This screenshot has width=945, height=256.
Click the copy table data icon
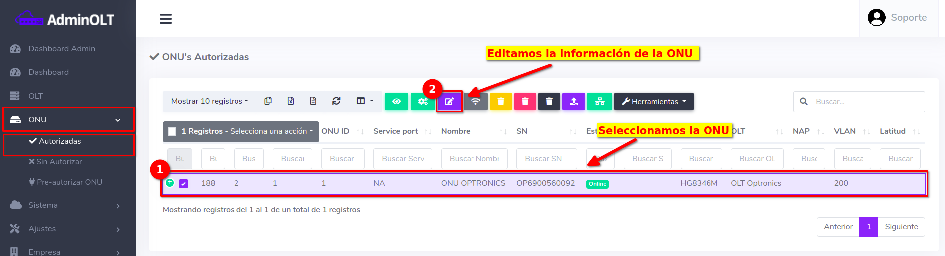point(268,101)
